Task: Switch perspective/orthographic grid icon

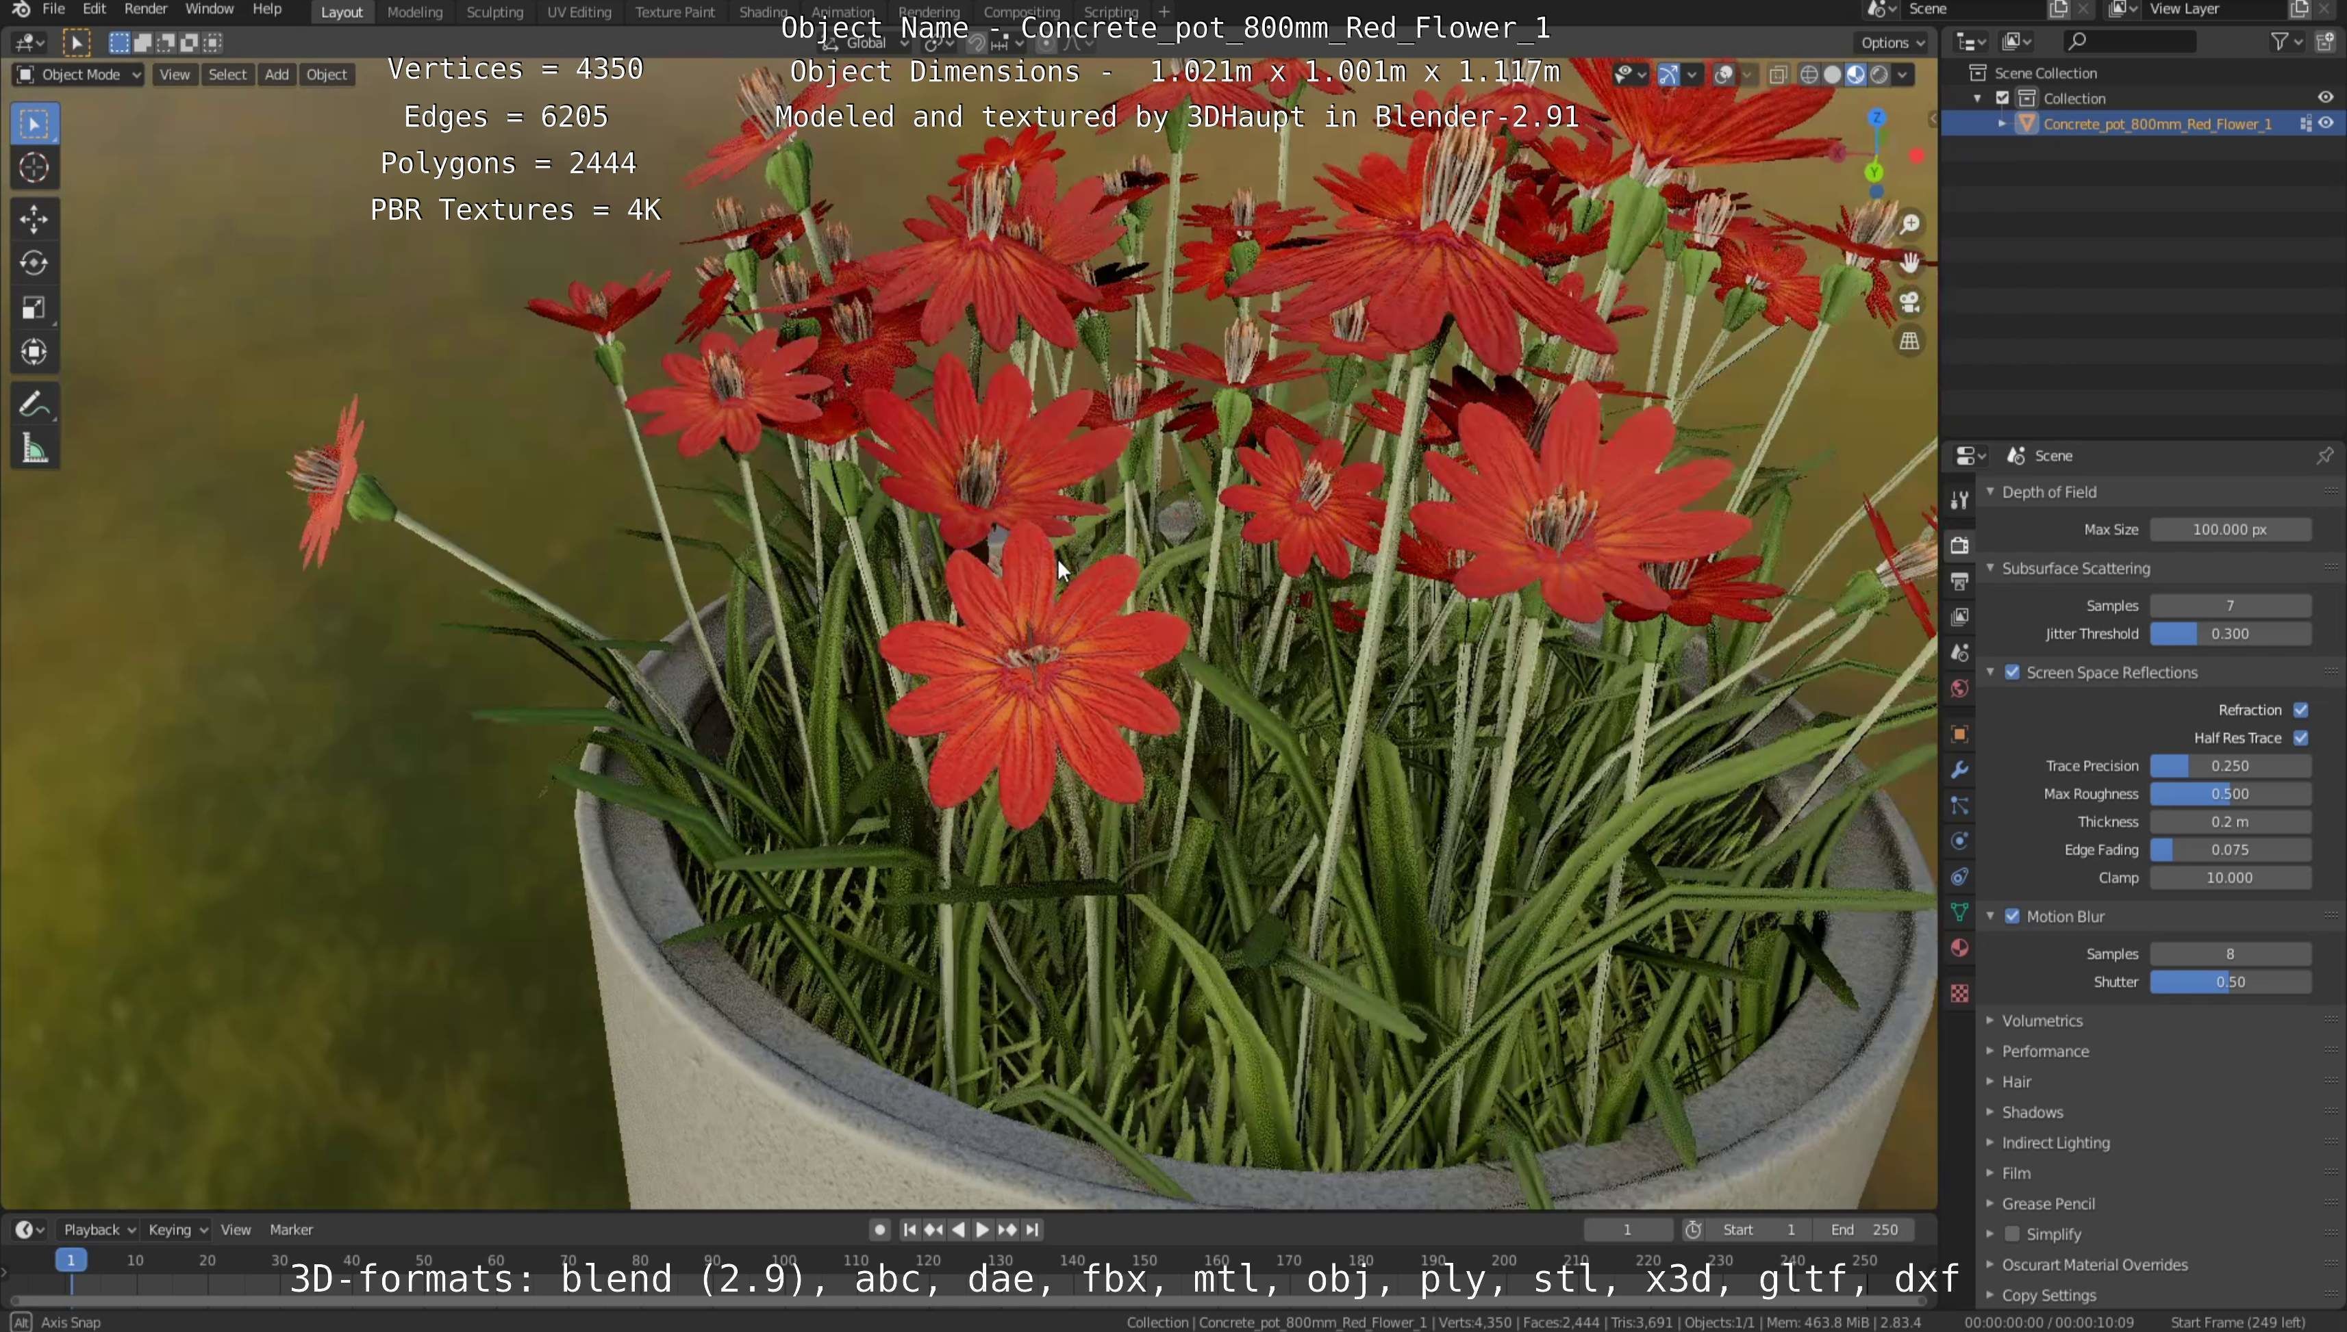Action: 1909,342
